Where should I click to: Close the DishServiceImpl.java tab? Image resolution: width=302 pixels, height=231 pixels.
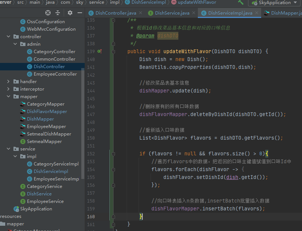pyautogui.click(x=257, y=13)
